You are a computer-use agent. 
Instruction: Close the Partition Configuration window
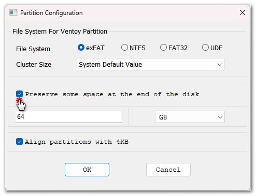click(243, 12)
